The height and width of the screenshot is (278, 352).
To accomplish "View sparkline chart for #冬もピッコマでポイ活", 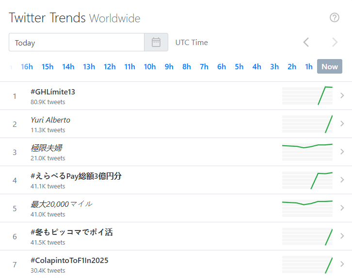I will [x=307, y=236].
